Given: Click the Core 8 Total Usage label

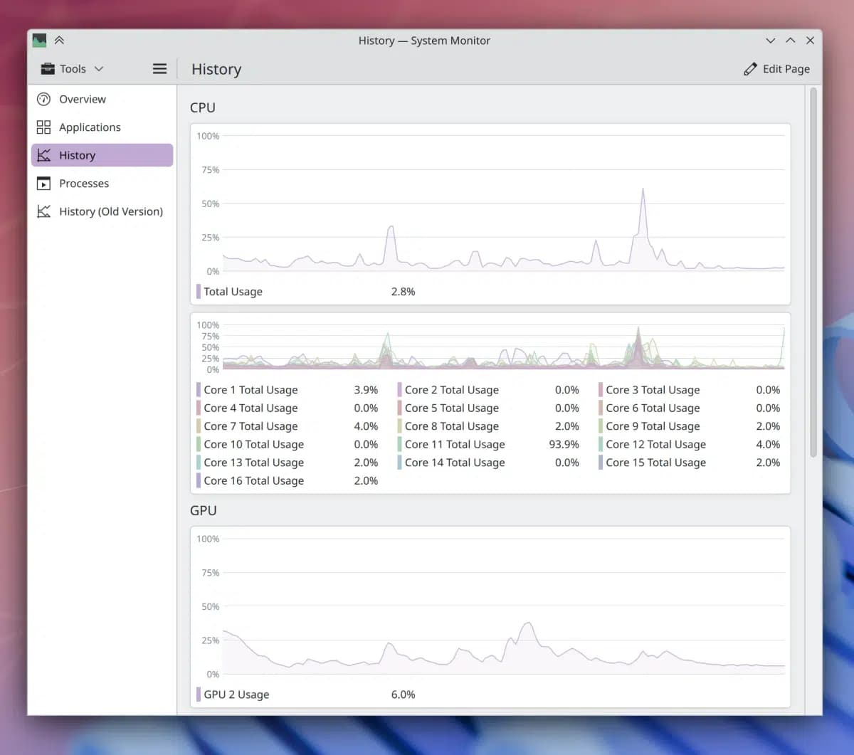Looking at the screenshot, I should click(x=452, y=426).
